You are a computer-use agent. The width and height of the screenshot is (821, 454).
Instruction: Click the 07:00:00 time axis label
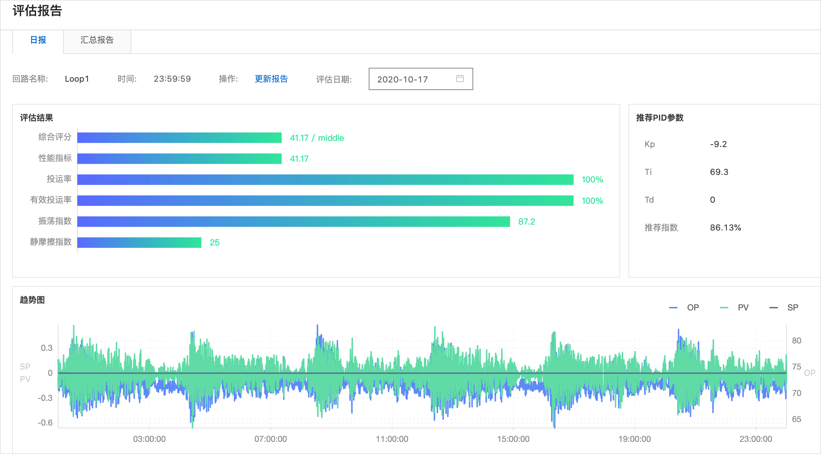coord(271,439)
